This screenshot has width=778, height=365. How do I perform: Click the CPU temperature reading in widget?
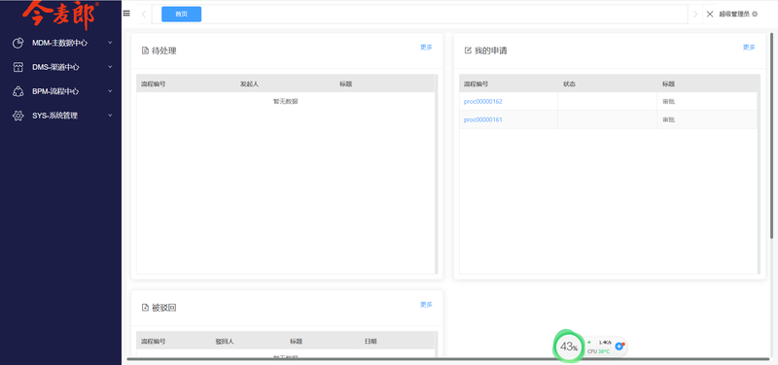click(598, 351)
